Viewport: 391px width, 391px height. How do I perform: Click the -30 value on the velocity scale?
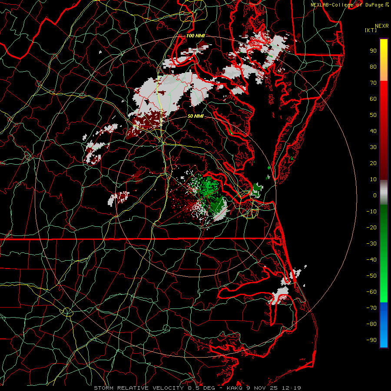click(371, 244)
